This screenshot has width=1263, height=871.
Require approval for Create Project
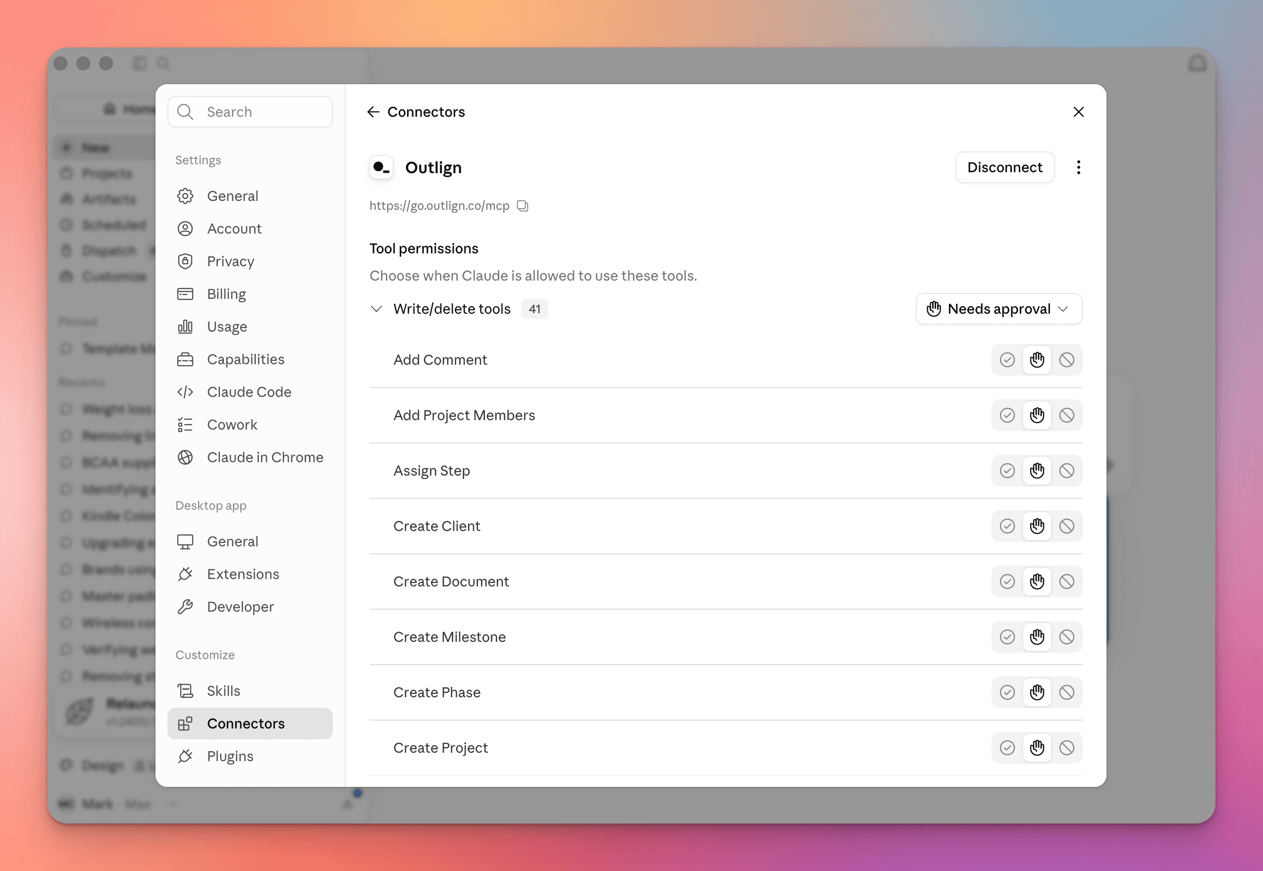pyautogui.click(x=1037, y=748)
